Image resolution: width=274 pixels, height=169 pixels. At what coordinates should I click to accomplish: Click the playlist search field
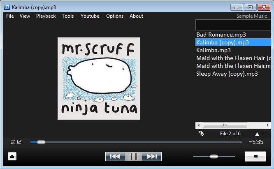(x=233, y=25)
